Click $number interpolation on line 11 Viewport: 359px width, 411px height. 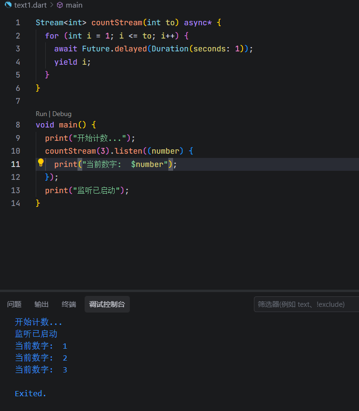(147, 164)
